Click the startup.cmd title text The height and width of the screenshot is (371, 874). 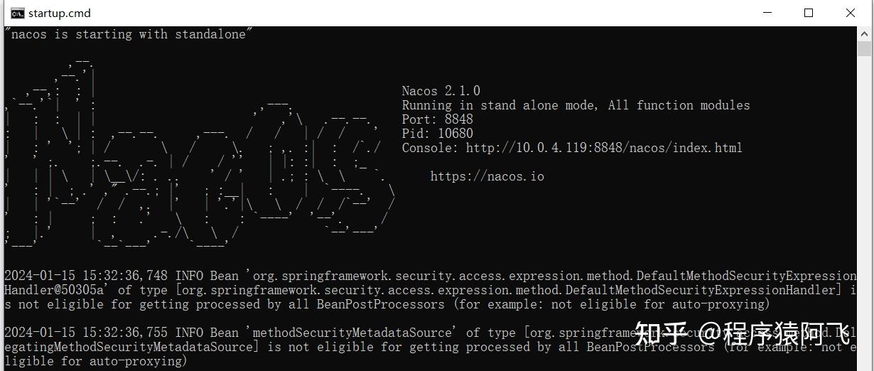[60, 13]
